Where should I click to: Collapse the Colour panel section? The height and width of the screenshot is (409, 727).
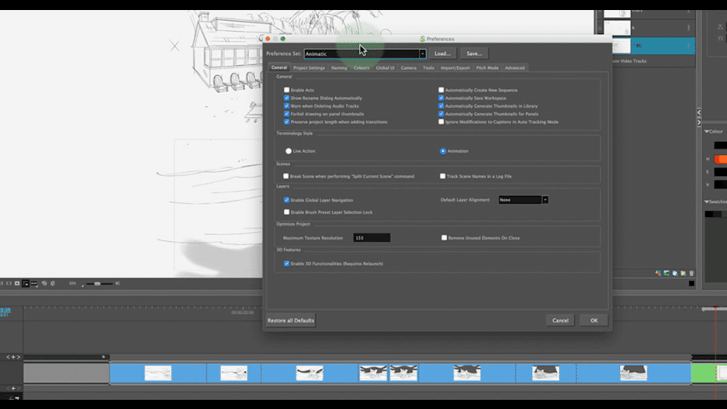(707, 131)
